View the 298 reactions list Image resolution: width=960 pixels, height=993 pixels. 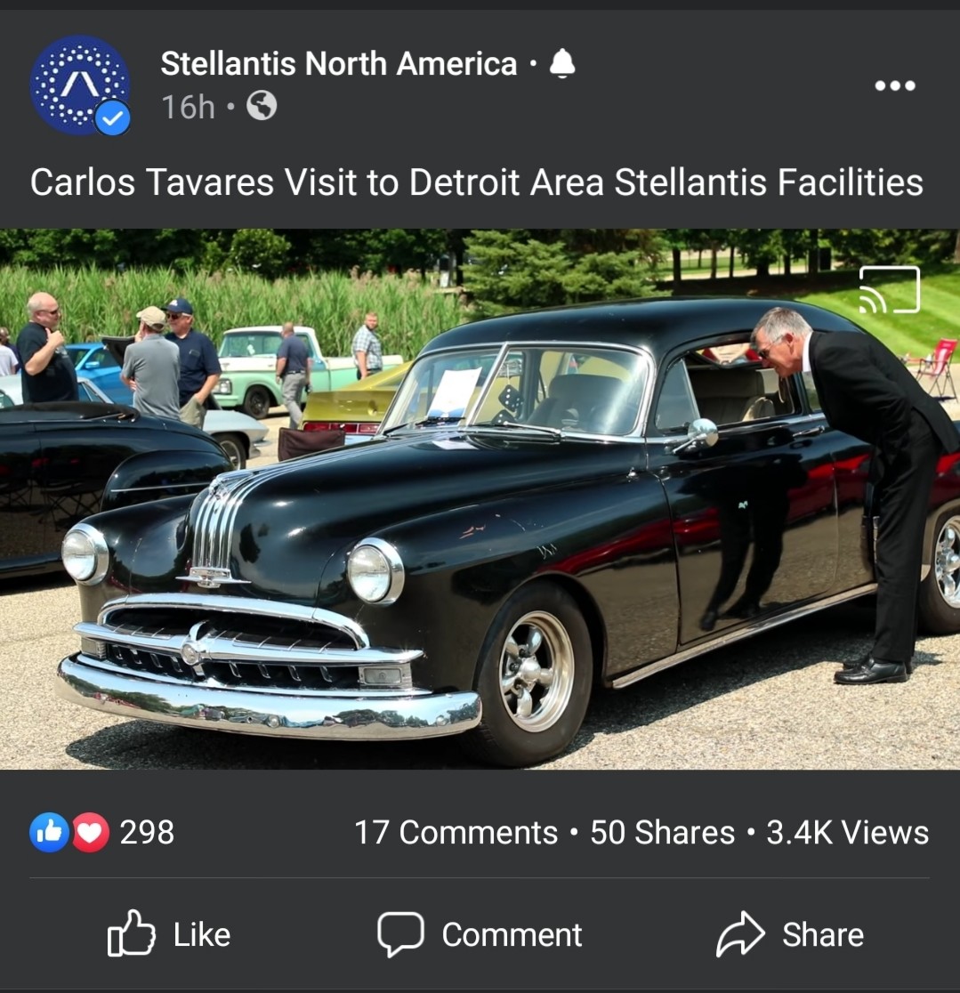147,832
